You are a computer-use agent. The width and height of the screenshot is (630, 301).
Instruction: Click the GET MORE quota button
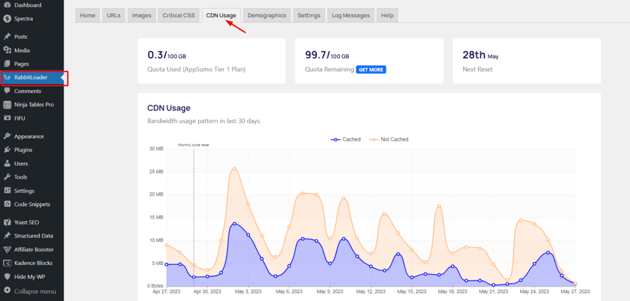coord(371,69)
